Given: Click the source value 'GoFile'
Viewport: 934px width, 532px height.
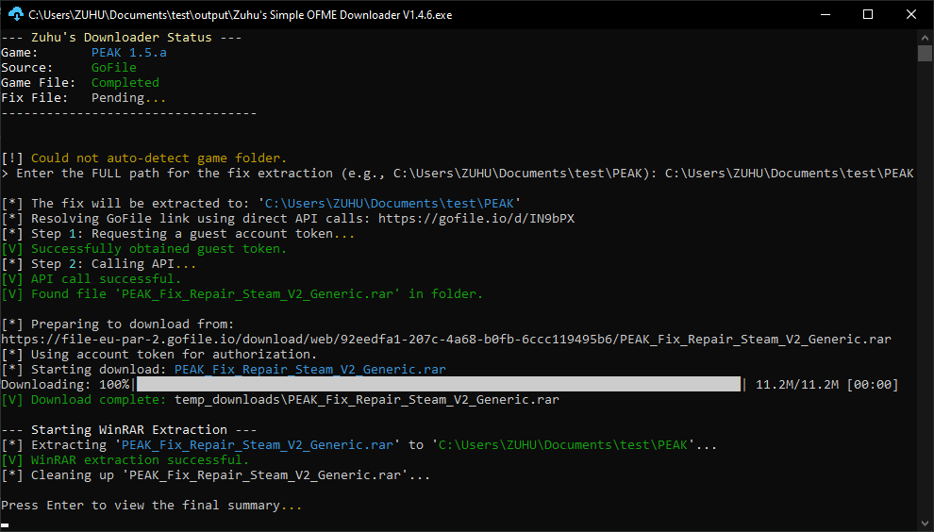Looking at the screenshot, I should [x=114, y=67].
